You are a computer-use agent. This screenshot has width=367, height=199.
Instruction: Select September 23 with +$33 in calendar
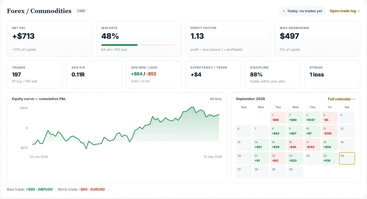pos(295,158)
